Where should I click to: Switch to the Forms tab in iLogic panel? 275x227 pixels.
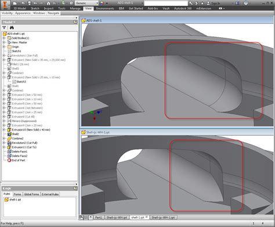click(x=17, y=194)
